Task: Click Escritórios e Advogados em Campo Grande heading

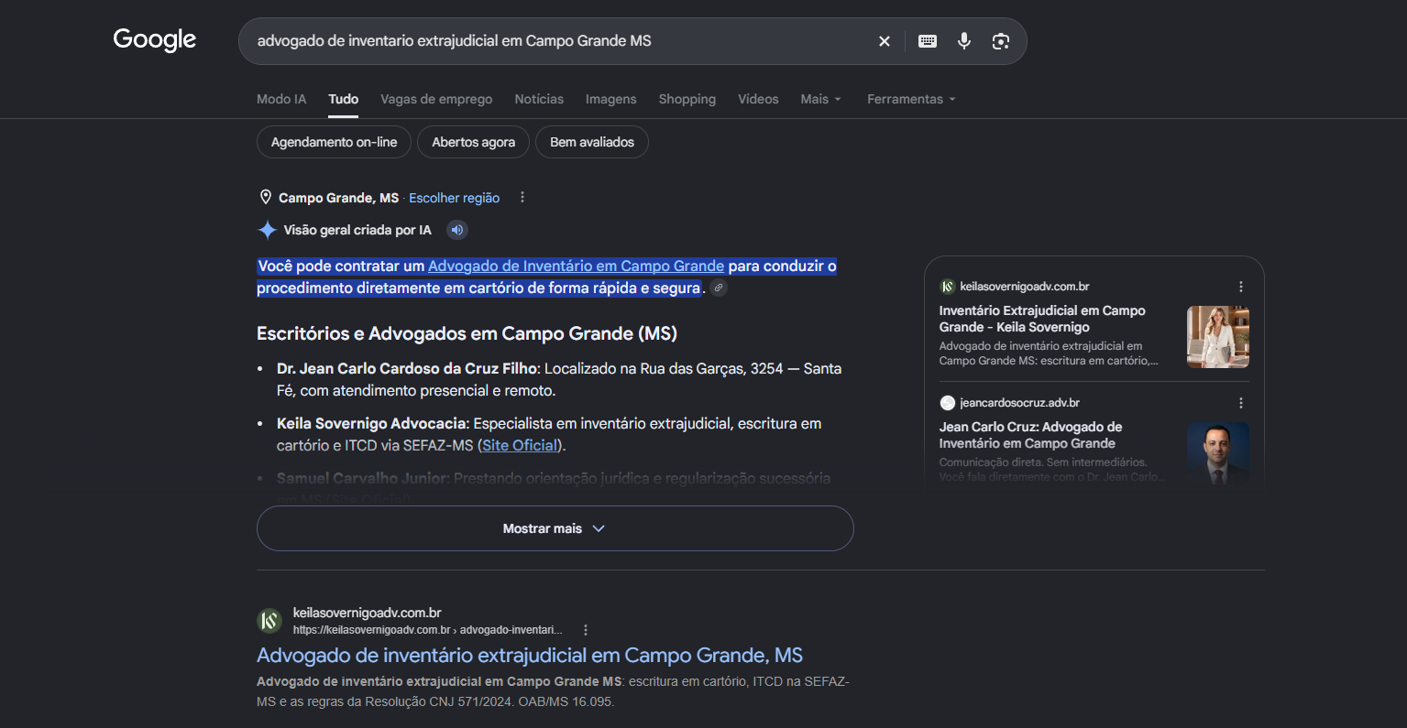Action: 467,333
